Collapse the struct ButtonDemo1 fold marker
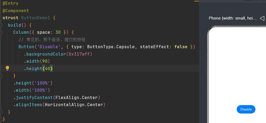This screenshot has width=266, height=123. [1, 18]
